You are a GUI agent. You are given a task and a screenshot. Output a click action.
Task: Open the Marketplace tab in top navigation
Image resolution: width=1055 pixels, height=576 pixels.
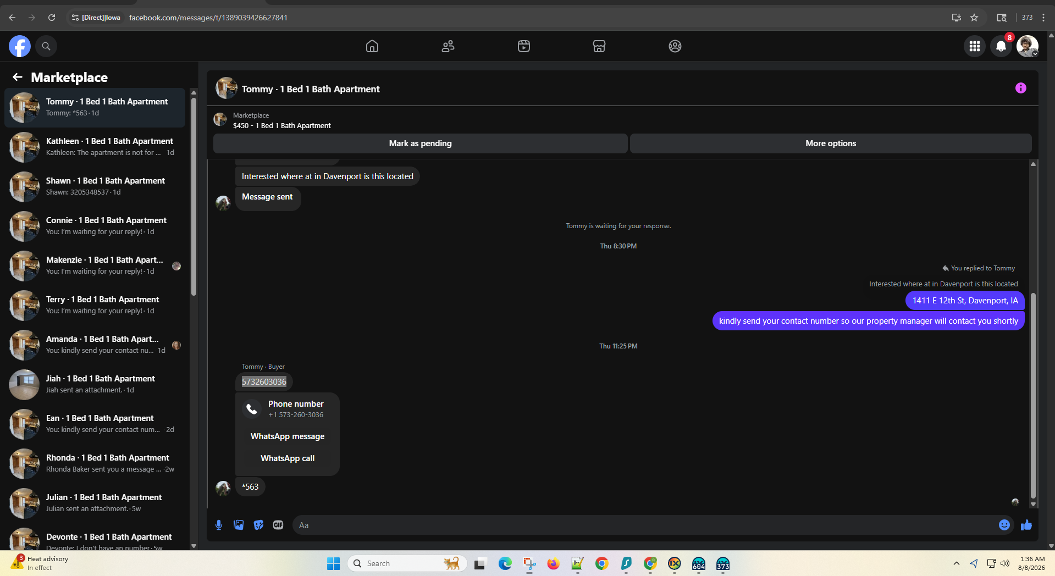[599, 46]
